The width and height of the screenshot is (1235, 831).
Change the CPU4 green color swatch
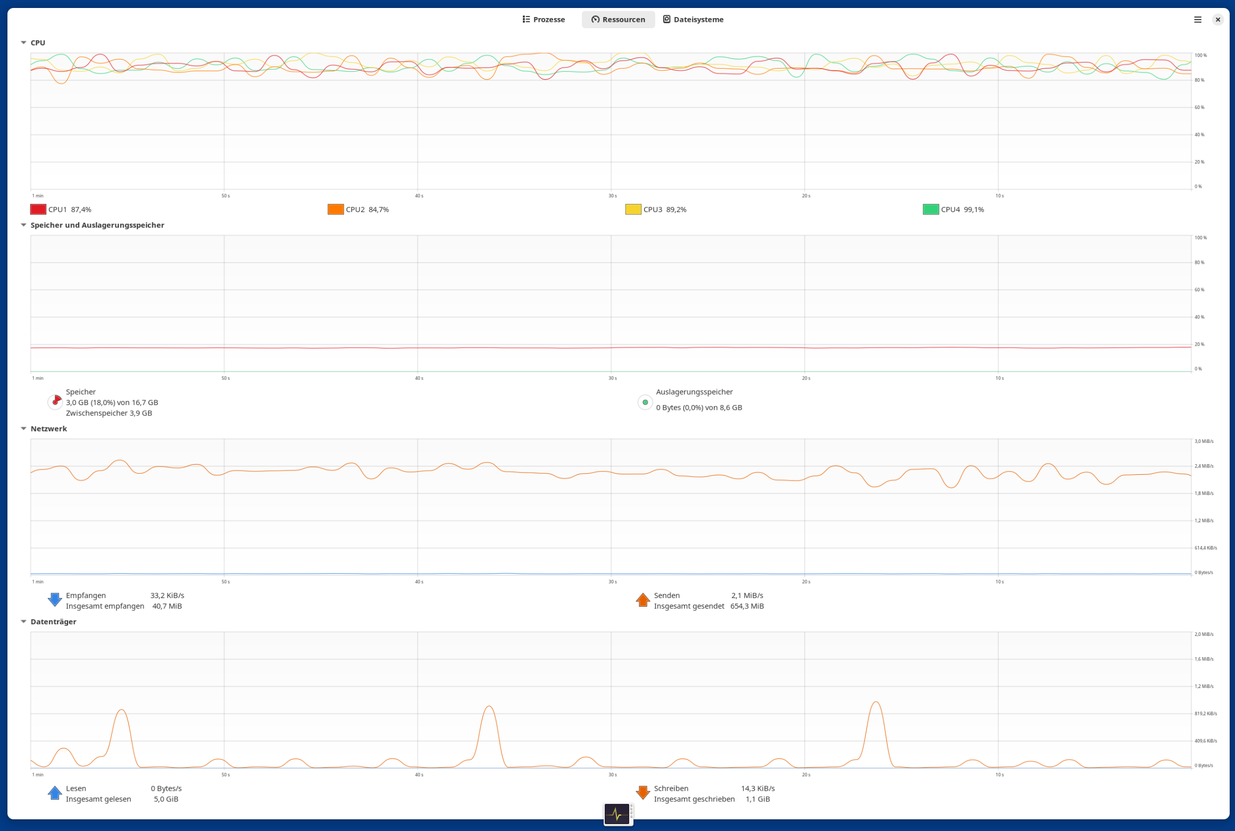(930, 209)
